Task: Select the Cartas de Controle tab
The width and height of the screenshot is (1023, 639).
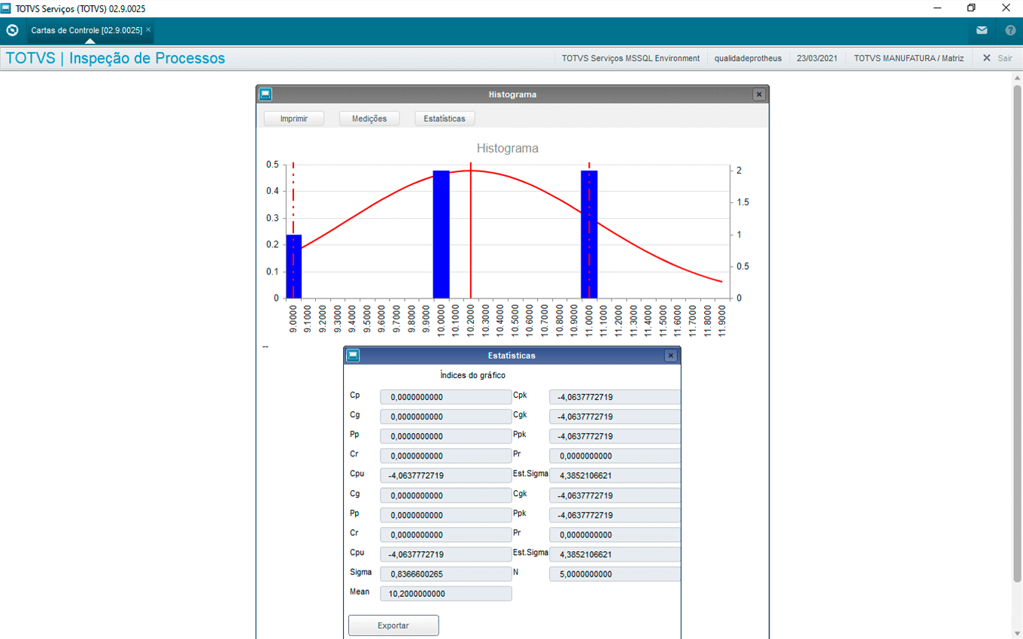Action: point(86,31)
